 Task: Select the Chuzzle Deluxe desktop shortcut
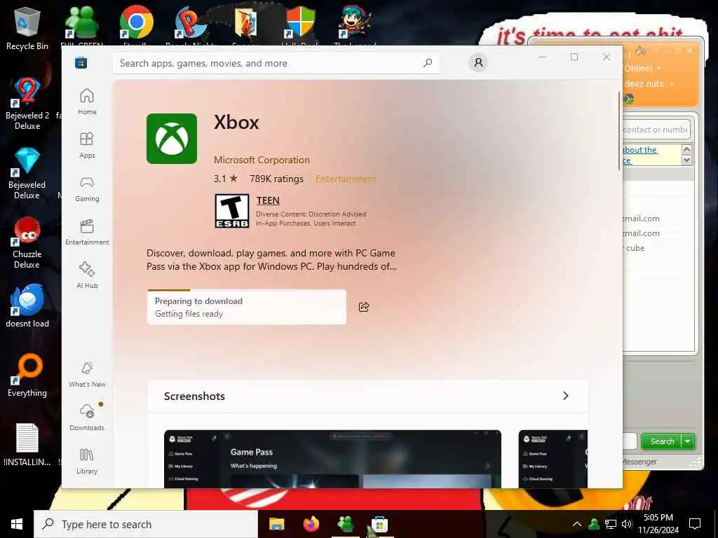click(x=27, y=243)
